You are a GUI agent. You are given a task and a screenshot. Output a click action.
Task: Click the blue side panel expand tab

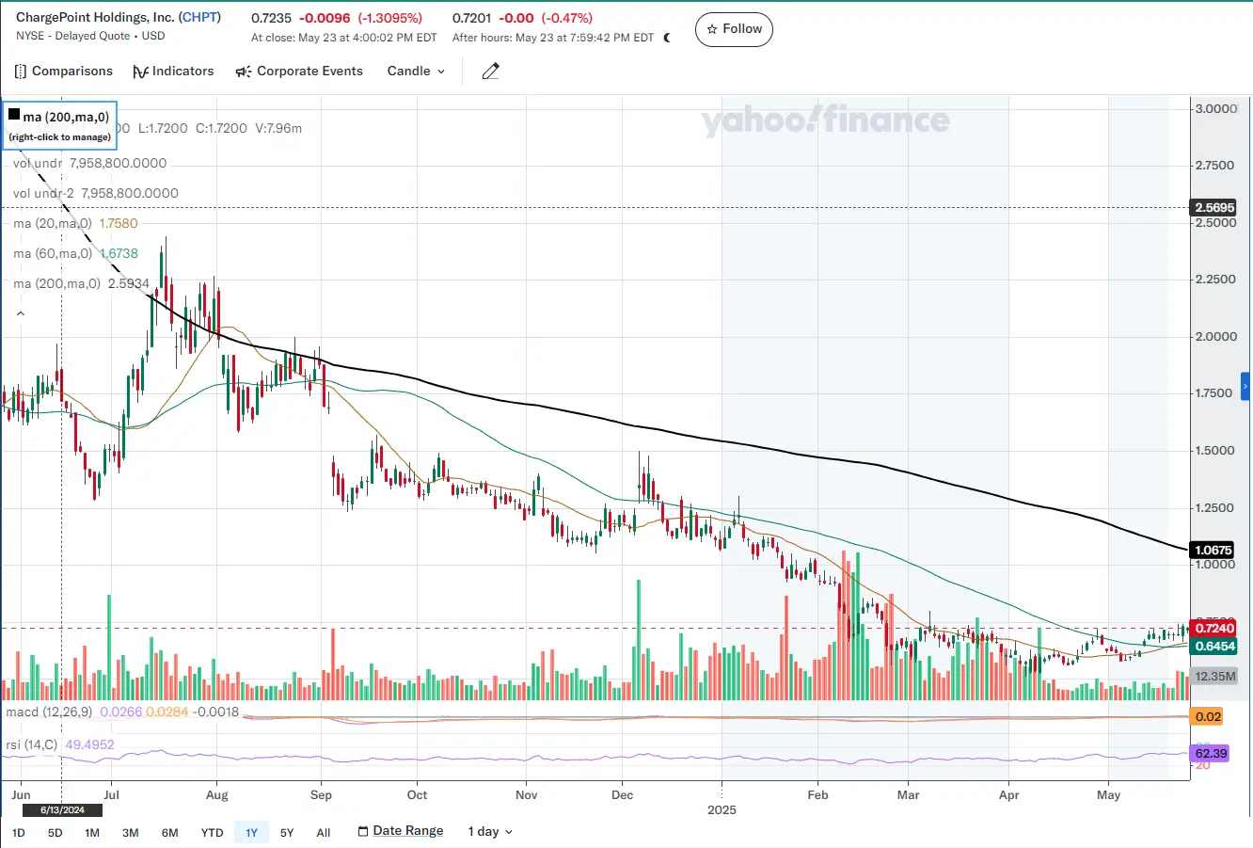click(1245, 386)
